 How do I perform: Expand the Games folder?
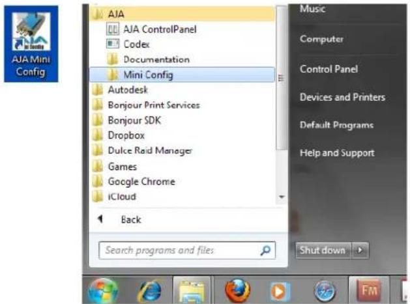pos(115,167)
